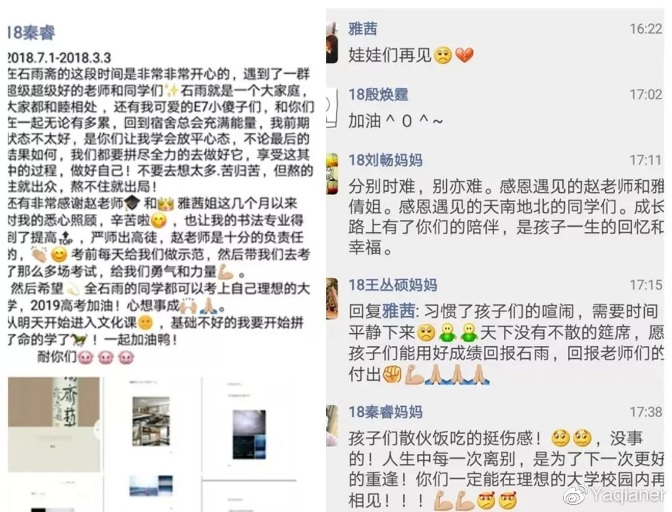Image resolution: width=672 pixels, height=512 pixels.
Task: Open the calligraphy cover thumbnail
Action: pos(54,424)
